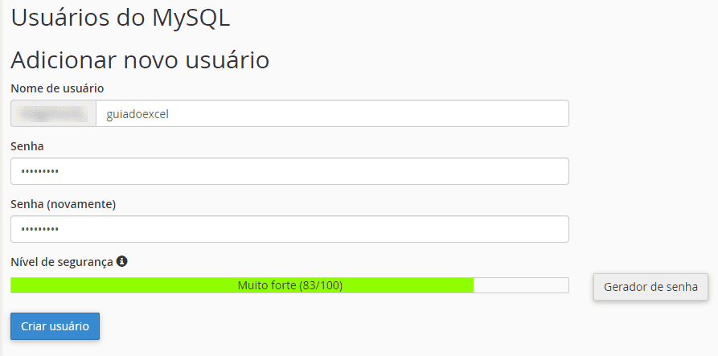Open the Gerador de senha password generator
The height and width of the screenshot is (356, 718).
(x=650, y=286)
